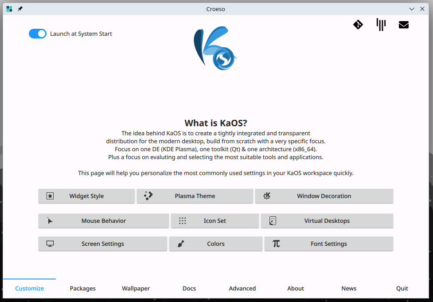This screenshot has width=433, height=302.
Task: Click the envelope mail icon
Action: [404, 25]
